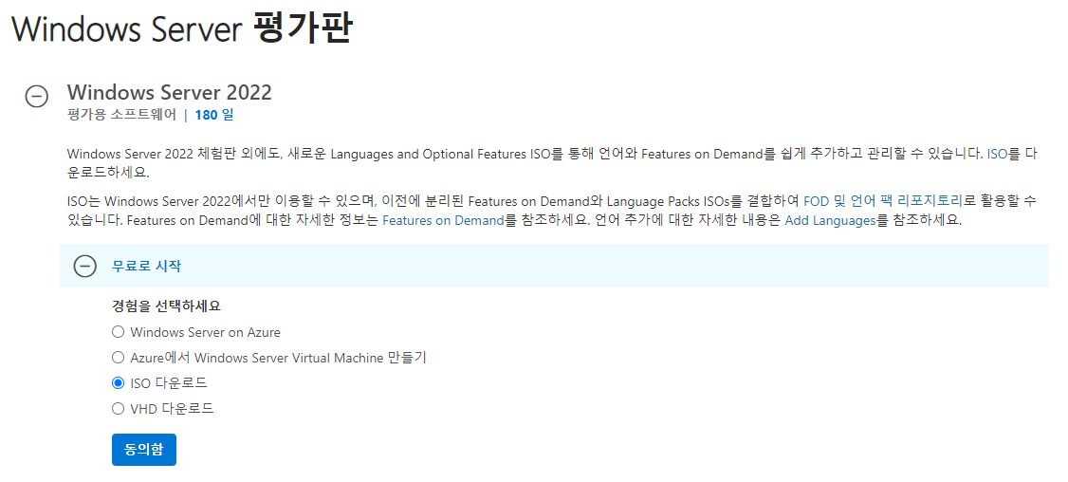This screenshot has width=1068, height=482.
Task: Select Azure에서 Windows Server Virtual Machine 만들기
Action: 118,358
